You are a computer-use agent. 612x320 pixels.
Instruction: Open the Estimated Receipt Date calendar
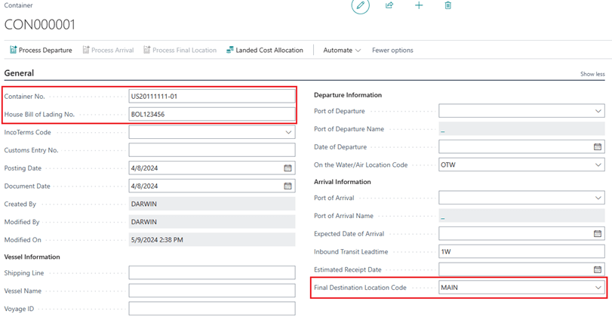[598, 269]
